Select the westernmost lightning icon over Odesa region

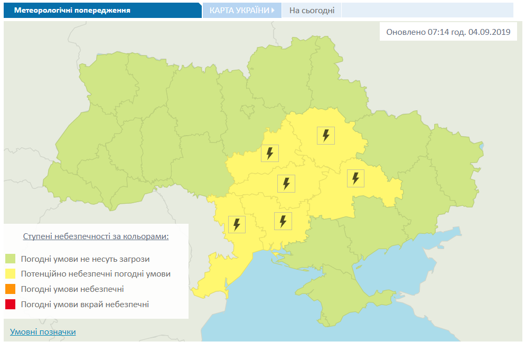click(x=237, y=224)
